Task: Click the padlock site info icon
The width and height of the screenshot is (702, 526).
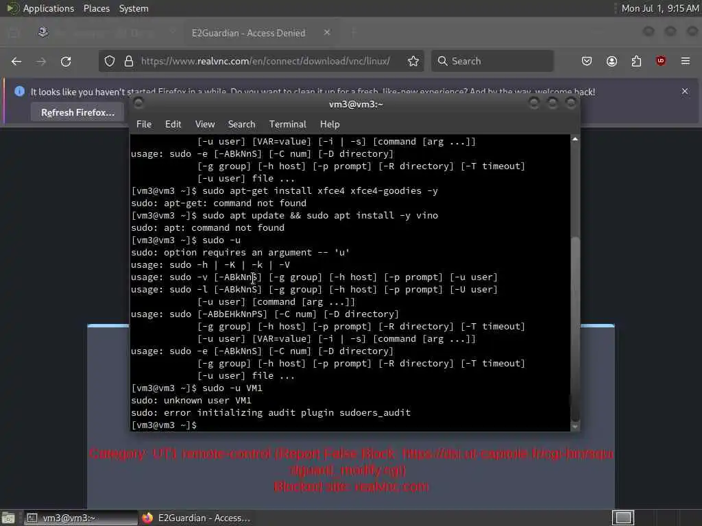Action: 129,61
